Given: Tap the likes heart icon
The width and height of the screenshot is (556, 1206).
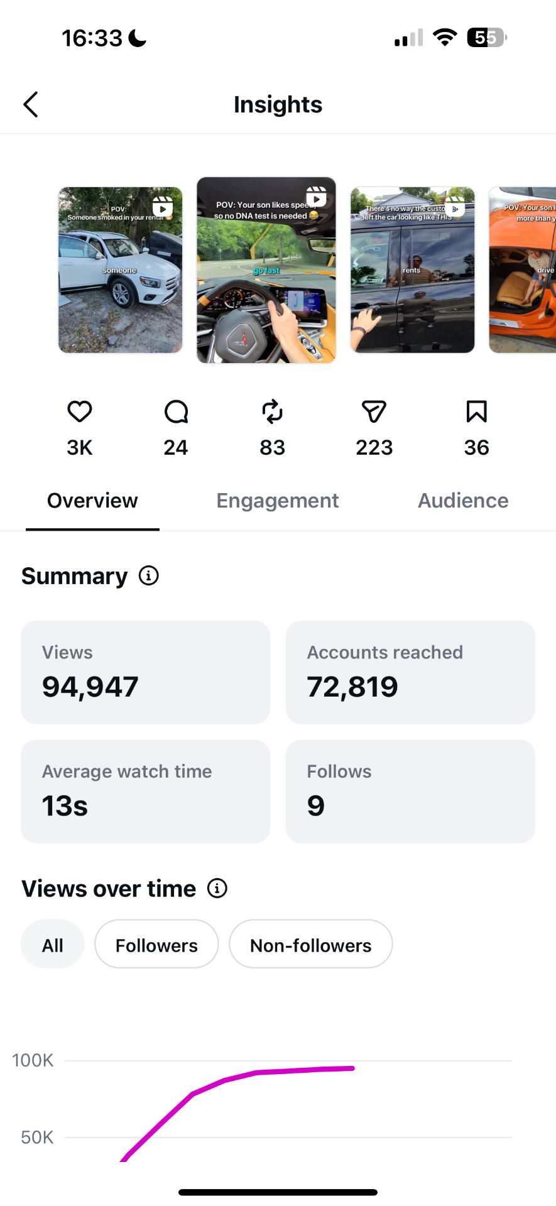Looking at the screenshot, I should pos(80,412).
